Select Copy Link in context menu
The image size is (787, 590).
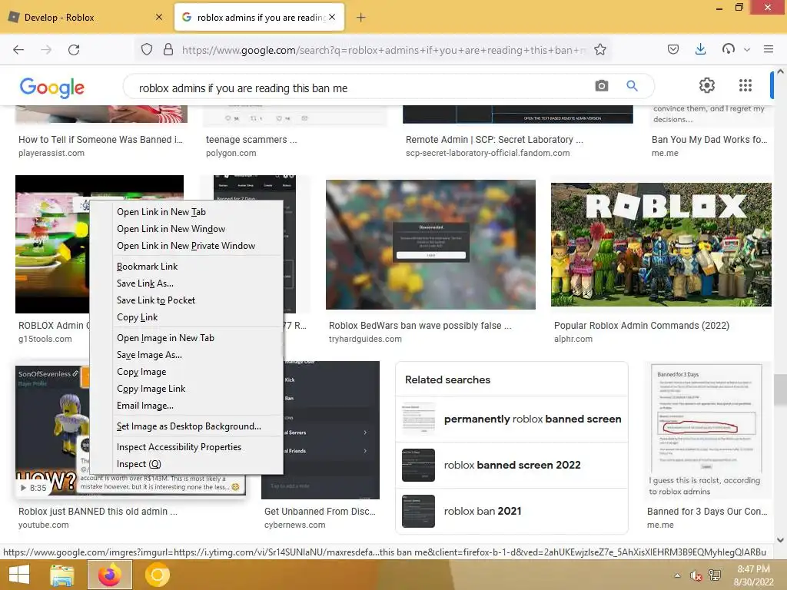187,317
